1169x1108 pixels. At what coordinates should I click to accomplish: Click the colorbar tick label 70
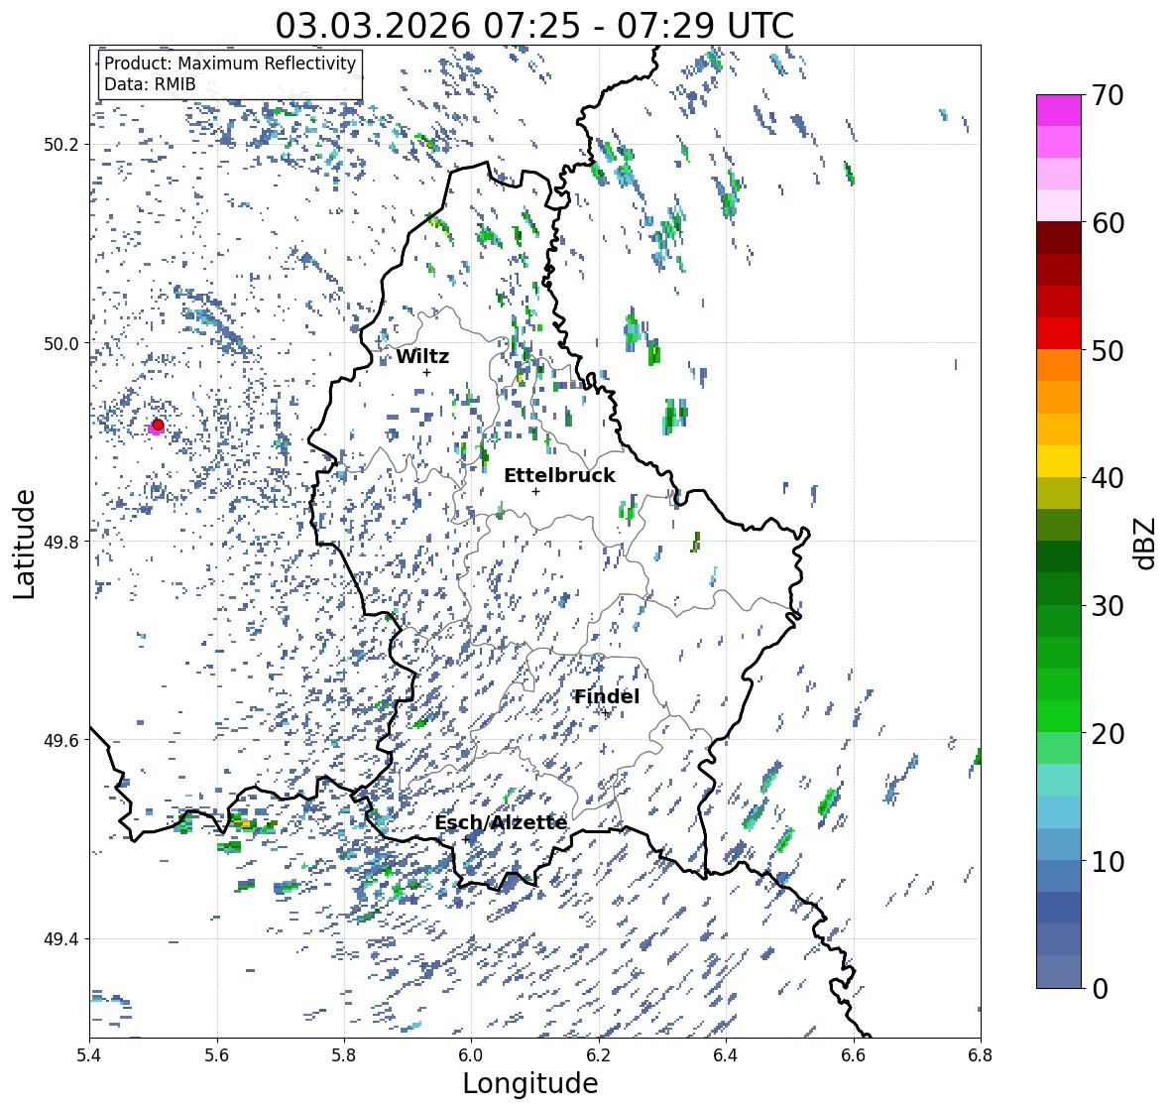click(1108, 95)
